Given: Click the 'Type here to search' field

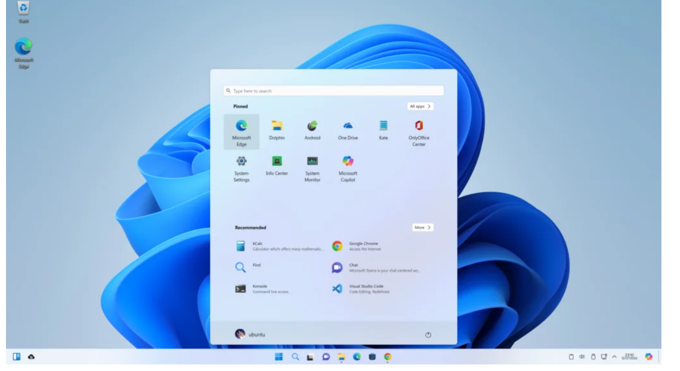Looking at the screenshot, I should point(334,91).
